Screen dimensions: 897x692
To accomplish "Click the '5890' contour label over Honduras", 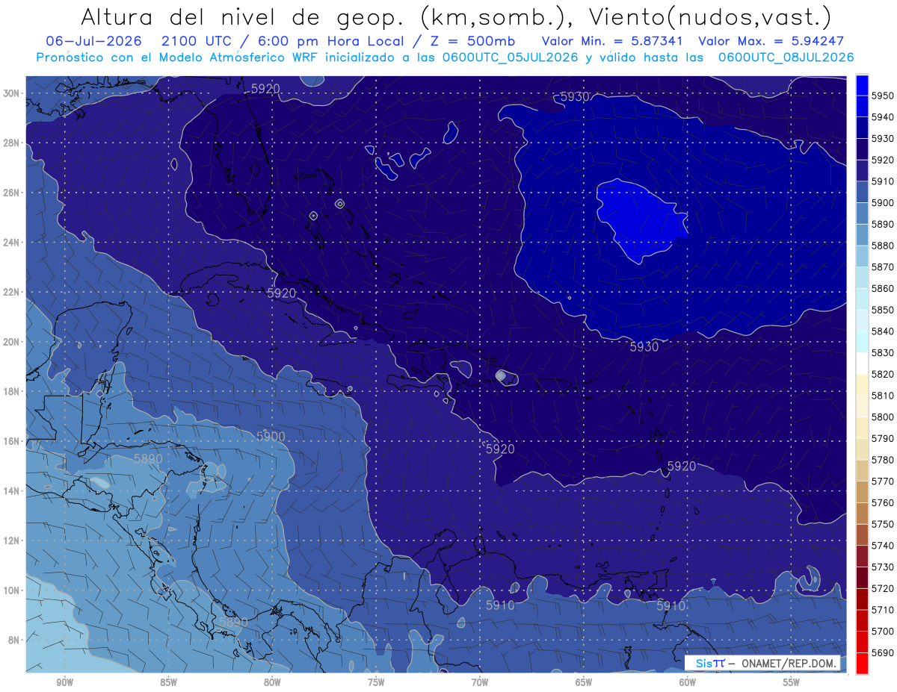I will 148,458.
